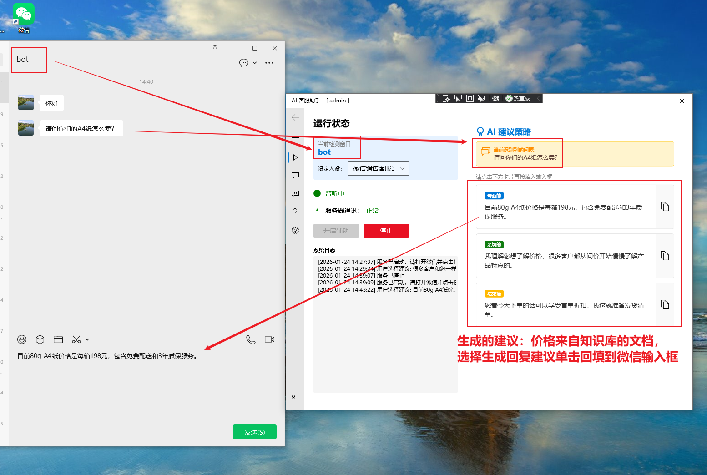This screenshot has height=475, width=707.
Task: Maximize the AI 客服助手 window
Action: coord(661,101)
